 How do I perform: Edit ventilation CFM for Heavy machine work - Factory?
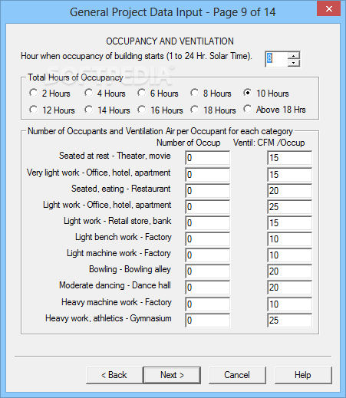tap(289, 304)
